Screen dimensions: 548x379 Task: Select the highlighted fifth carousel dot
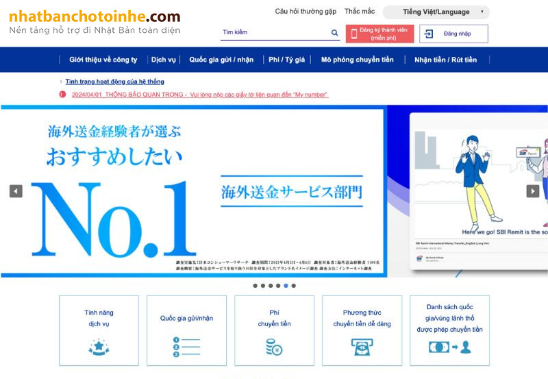(286, 286)
